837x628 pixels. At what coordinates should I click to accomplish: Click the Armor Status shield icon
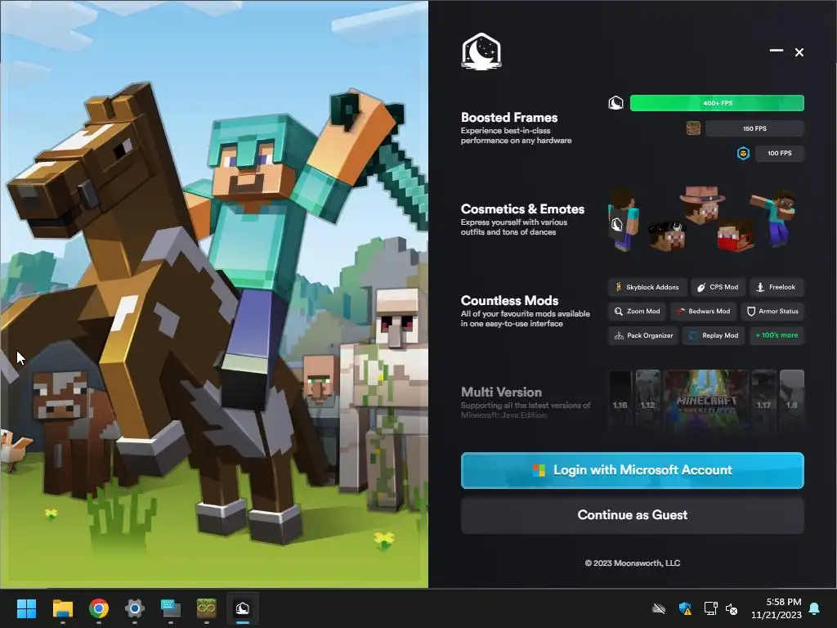tap(750, 312)
